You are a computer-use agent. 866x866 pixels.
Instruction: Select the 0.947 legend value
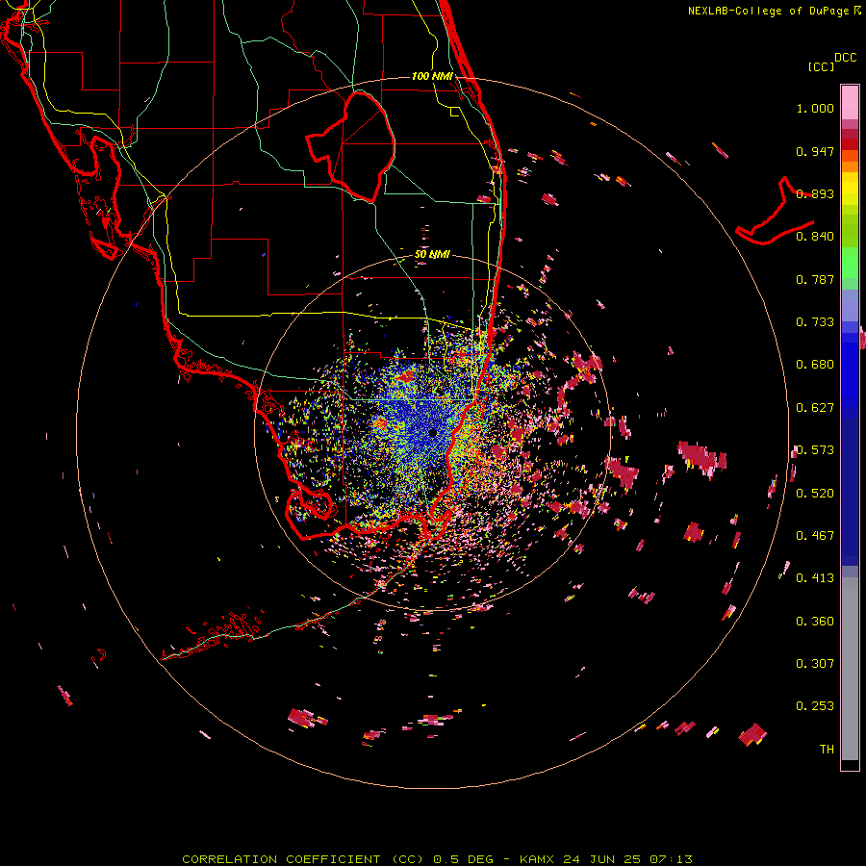click(x=815, y=151)
